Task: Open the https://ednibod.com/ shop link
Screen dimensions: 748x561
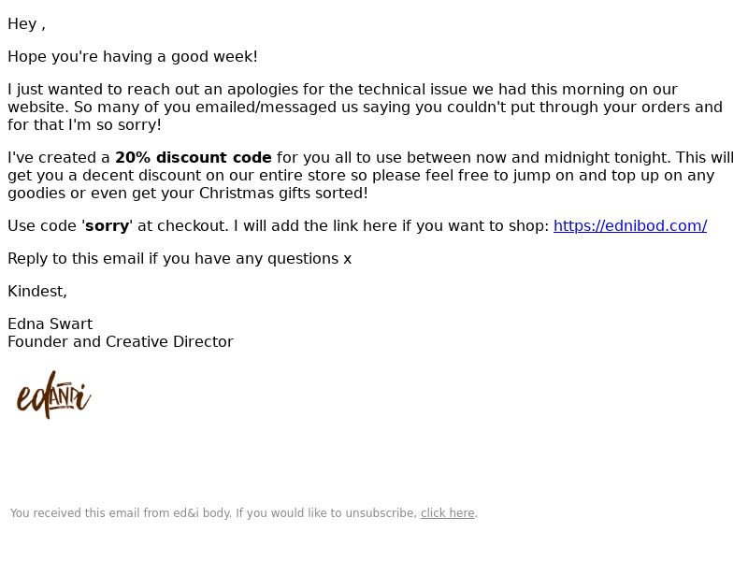Action: tap(629, 225)
